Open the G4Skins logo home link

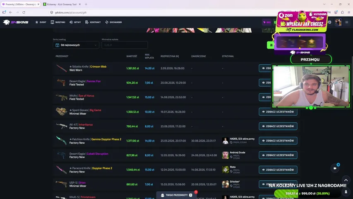[16, 22]
